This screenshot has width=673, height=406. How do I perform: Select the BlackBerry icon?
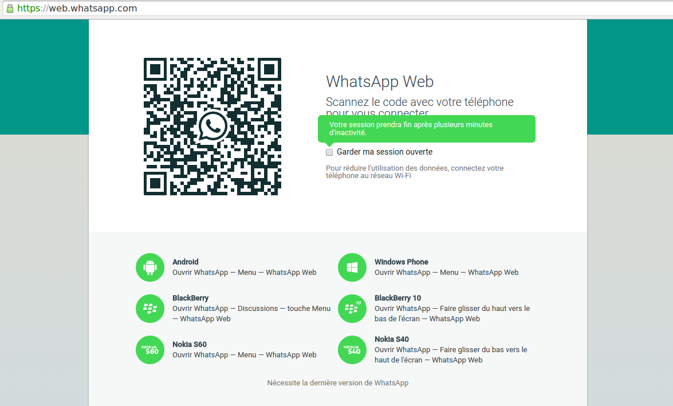coord(149,308)
